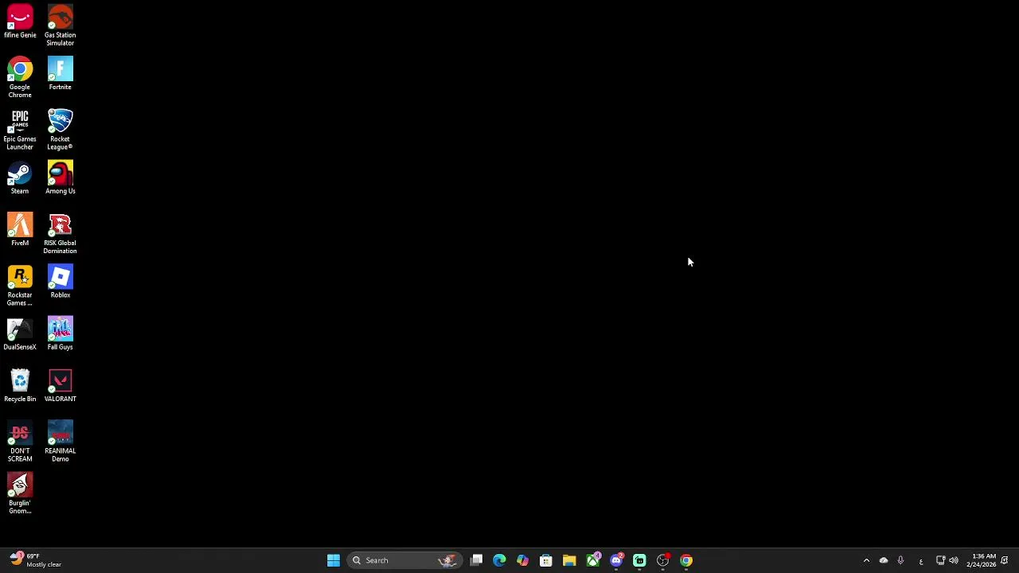
Task: Open Discord from the taskbar
Action: (x=616, y=560)
